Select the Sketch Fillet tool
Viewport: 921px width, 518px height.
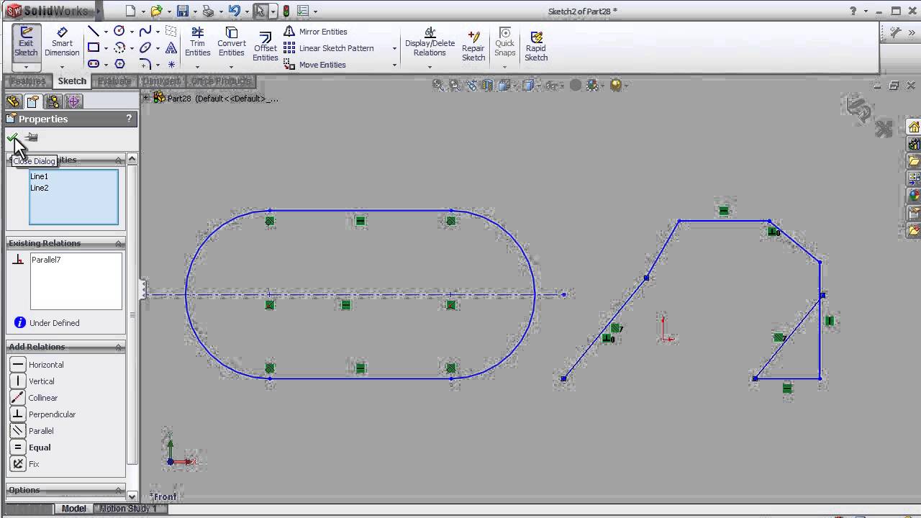[145, 64]
